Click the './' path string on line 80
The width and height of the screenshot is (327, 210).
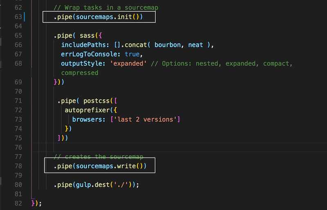tap(121, 185)
